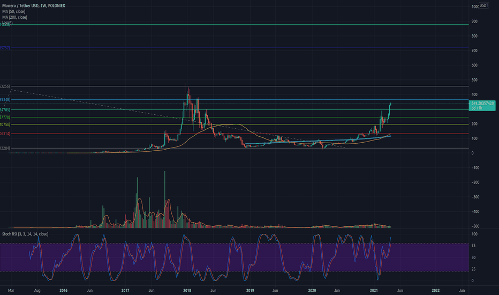The image size is (499, 295).
Task: Select the MA (200, close) indicator label
Action: point(14,17)
